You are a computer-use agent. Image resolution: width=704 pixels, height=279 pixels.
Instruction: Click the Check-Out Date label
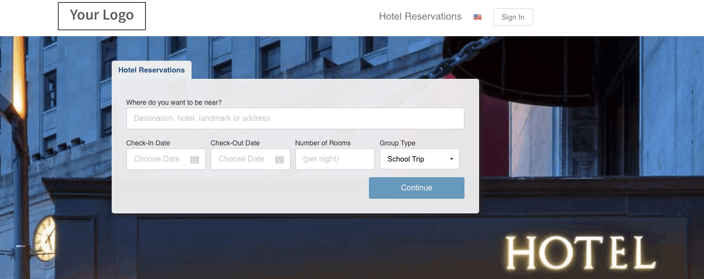tap(235, 143)
